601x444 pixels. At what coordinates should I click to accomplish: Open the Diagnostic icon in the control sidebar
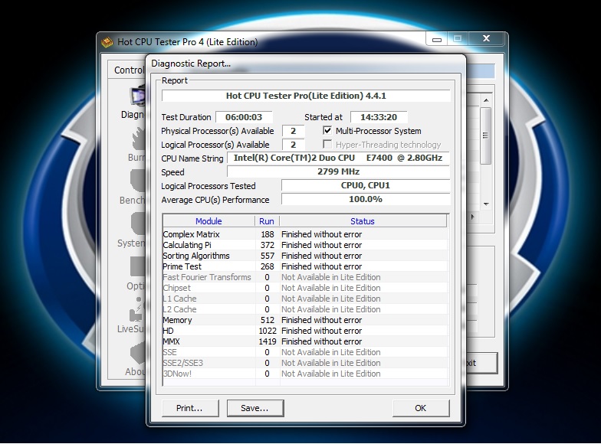(x=138, y=95)
